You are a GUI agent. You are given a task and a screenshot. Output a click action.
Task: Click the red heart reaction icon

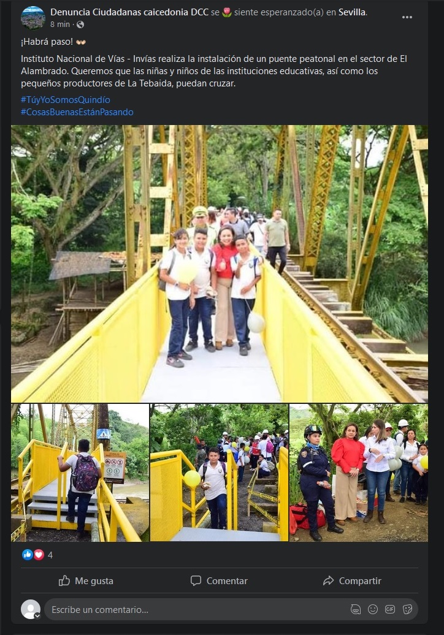[x=39, y=555]
